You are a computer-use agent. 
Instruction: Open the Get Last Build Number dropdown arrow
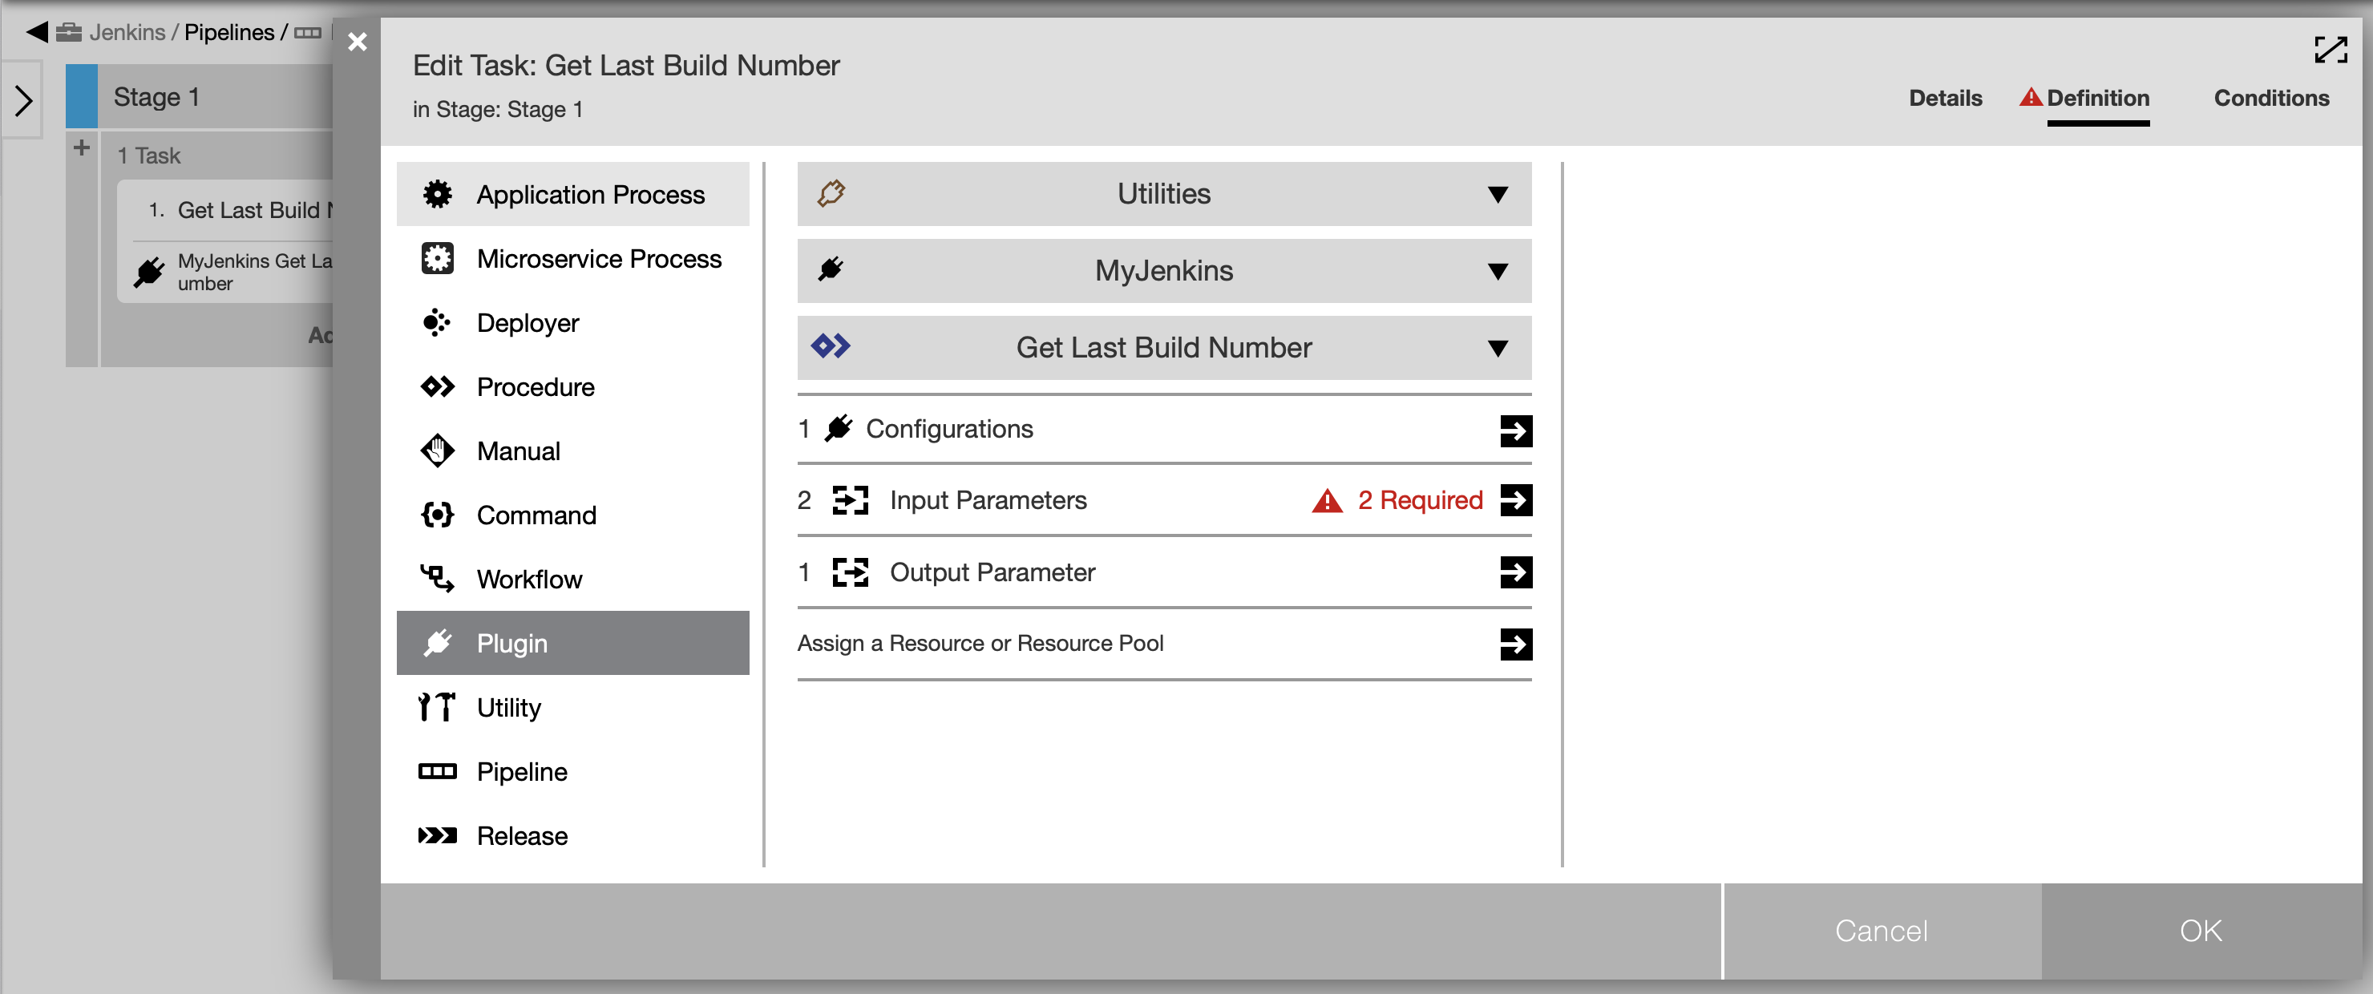[1498, 348]
